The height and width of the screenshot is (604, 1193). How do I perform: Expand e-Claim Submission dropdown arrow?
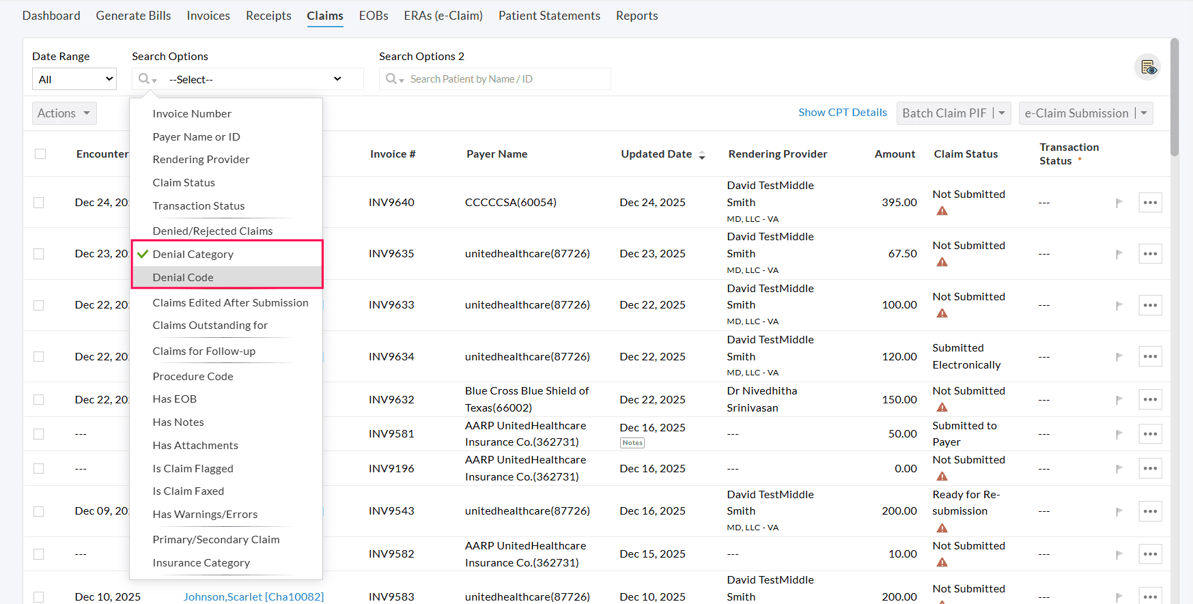click(1144, 113)
